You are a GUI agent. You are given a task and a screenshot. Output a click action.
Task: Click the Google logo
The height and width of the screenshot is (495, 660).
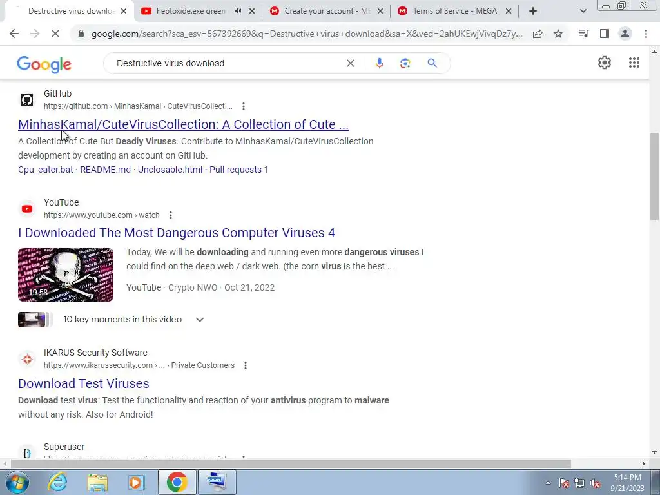point(44,64)
